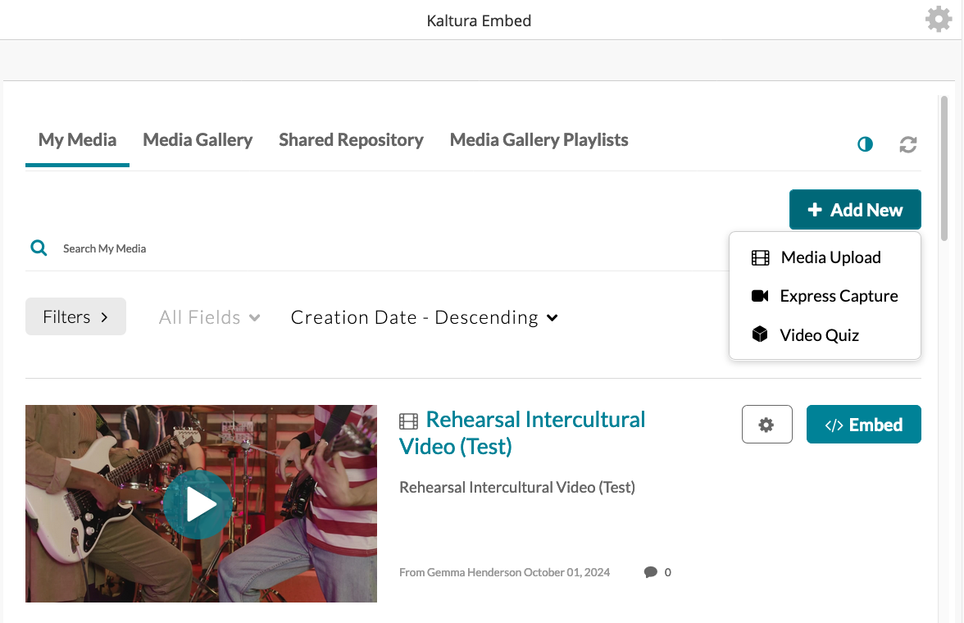Open the Creation Date - Descending sort dropdown

pos(425,317)
